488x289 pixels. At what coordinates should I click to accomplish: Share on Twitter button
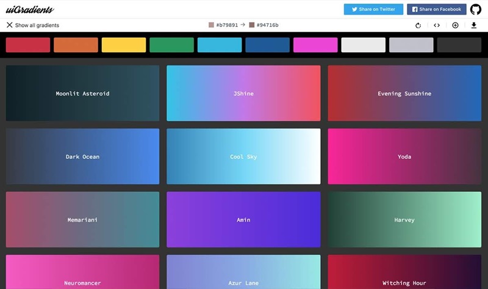373,9
